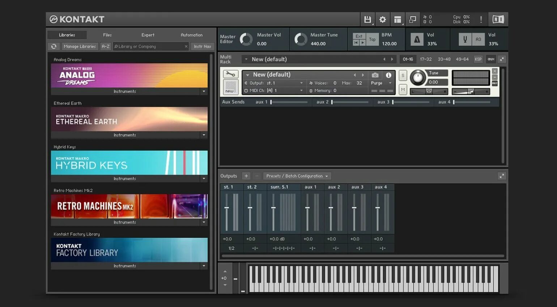This screenshot has width=557, height=307.
Task: Expand the Ethereal Earth Instruments dropdown arrow
Action: coord(204,135)
